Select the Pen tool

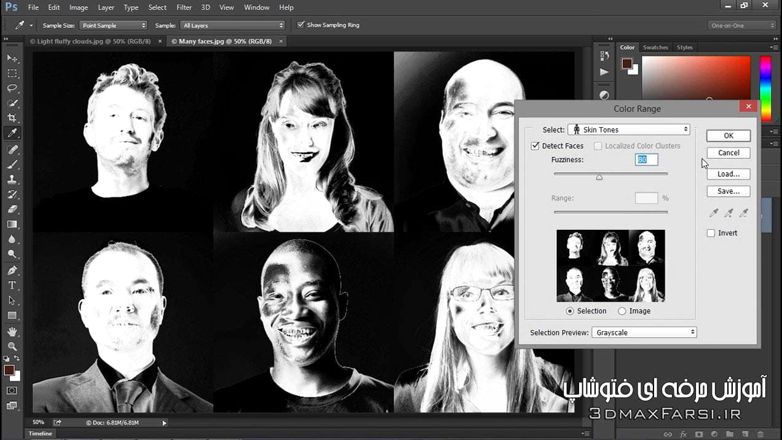point(12,270)
